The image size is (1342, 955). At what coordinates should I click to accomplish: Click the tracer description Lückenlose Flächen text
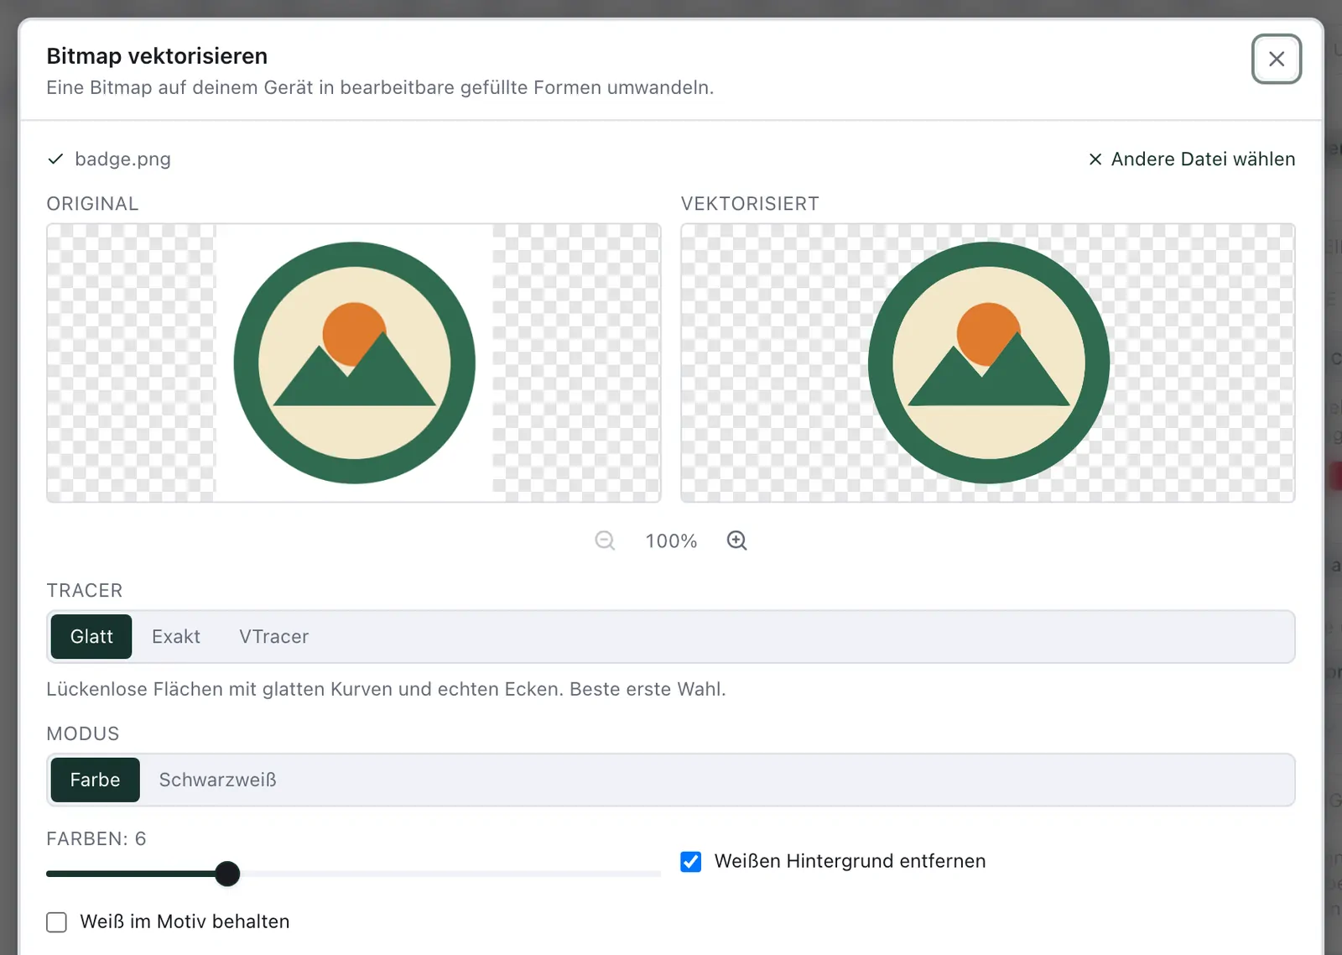point(386,689)
